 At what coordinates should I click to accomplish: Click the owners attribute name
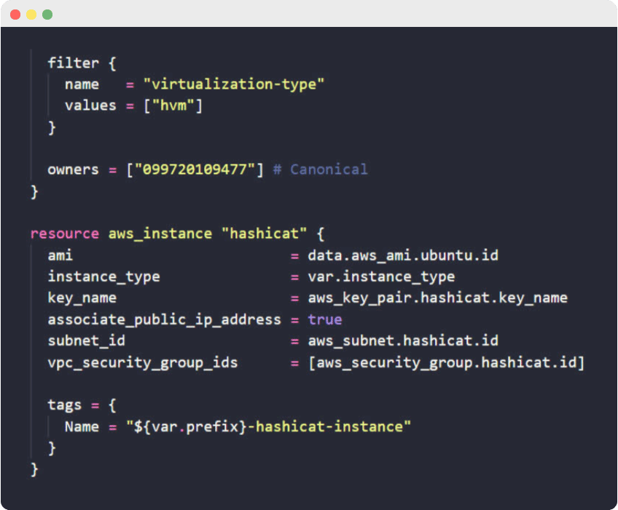coord(72,170)
